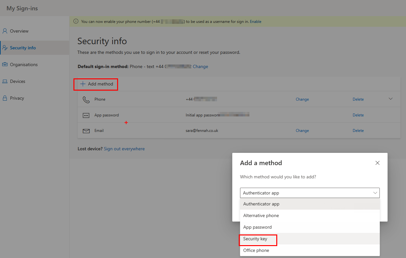Click the Overview person icon in sidebar

[5, 31]
